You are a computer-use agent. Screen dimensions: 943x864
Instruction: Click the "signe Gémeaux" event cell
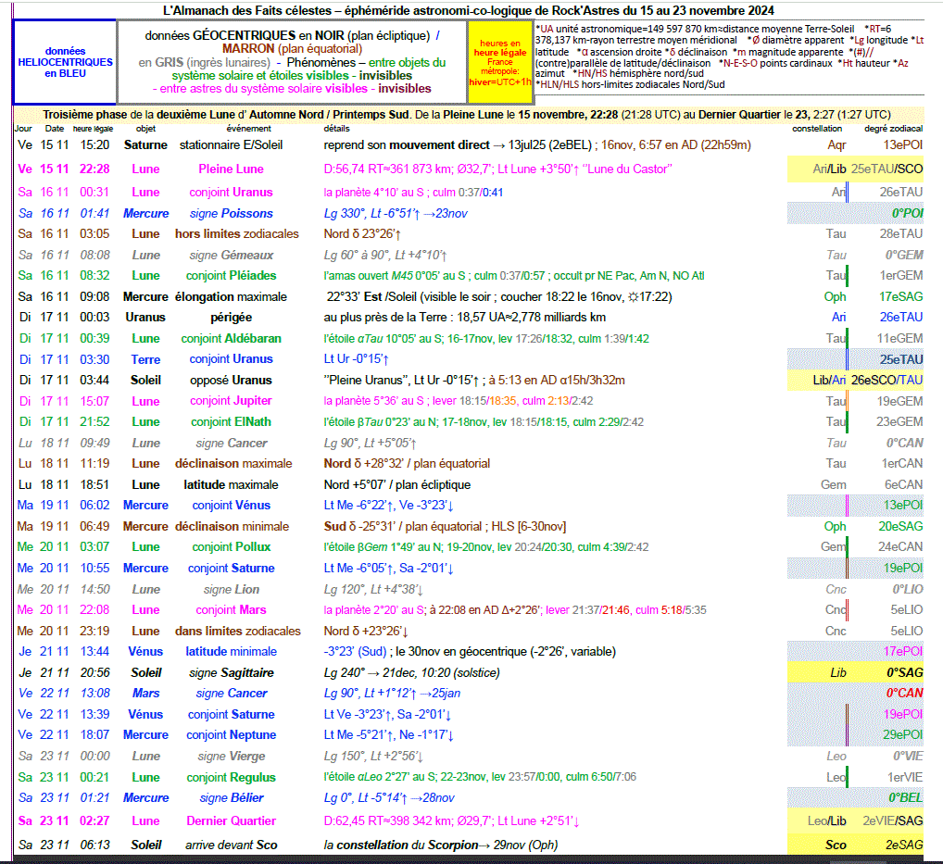tap(231, 255)
